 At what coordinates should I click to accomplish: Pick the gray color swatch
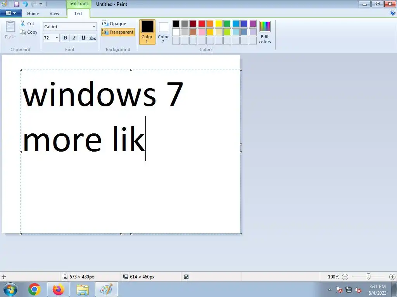pyautogui.click(x=185, y=24)
